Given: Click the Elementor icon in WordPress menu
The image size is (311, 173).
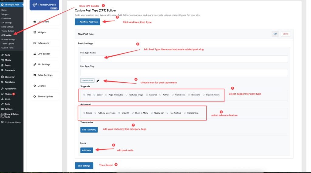Looking at the screenshot, I should [x=2, y=77].
